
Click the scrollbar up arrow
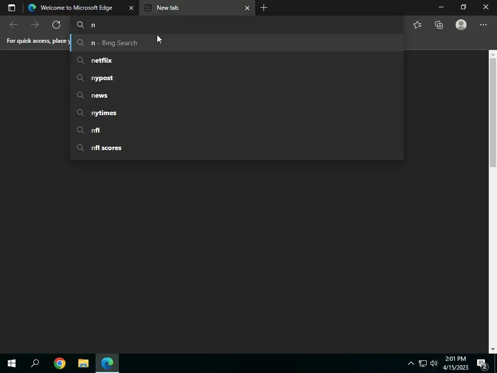(x=493, y=54)
